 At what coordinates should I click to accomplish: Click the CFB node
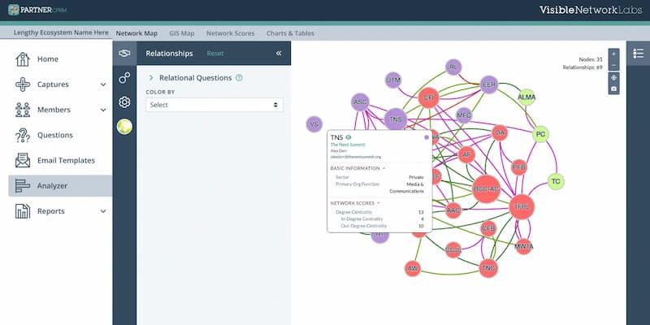point(488,228)
